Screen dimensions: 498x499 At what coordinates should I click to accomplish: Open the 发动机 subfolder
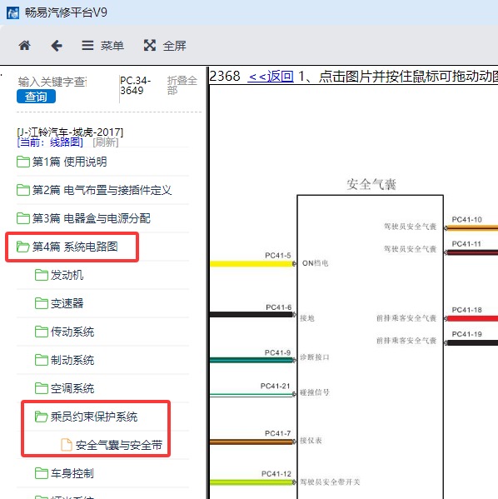[x=67, y=275]
